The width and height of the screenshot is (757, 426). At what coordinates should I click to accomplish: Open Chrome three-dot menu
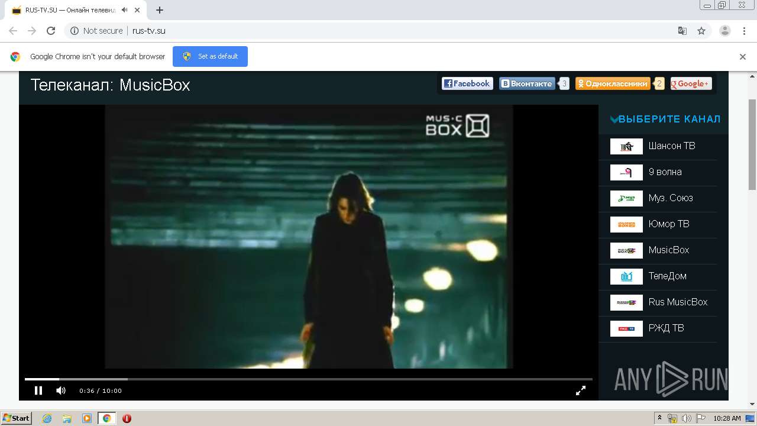pyautogui.click(x=744, y=31)
